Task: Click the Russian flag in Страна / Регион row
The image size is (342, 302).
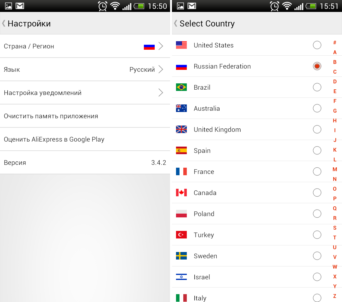Action: [149, 47]
